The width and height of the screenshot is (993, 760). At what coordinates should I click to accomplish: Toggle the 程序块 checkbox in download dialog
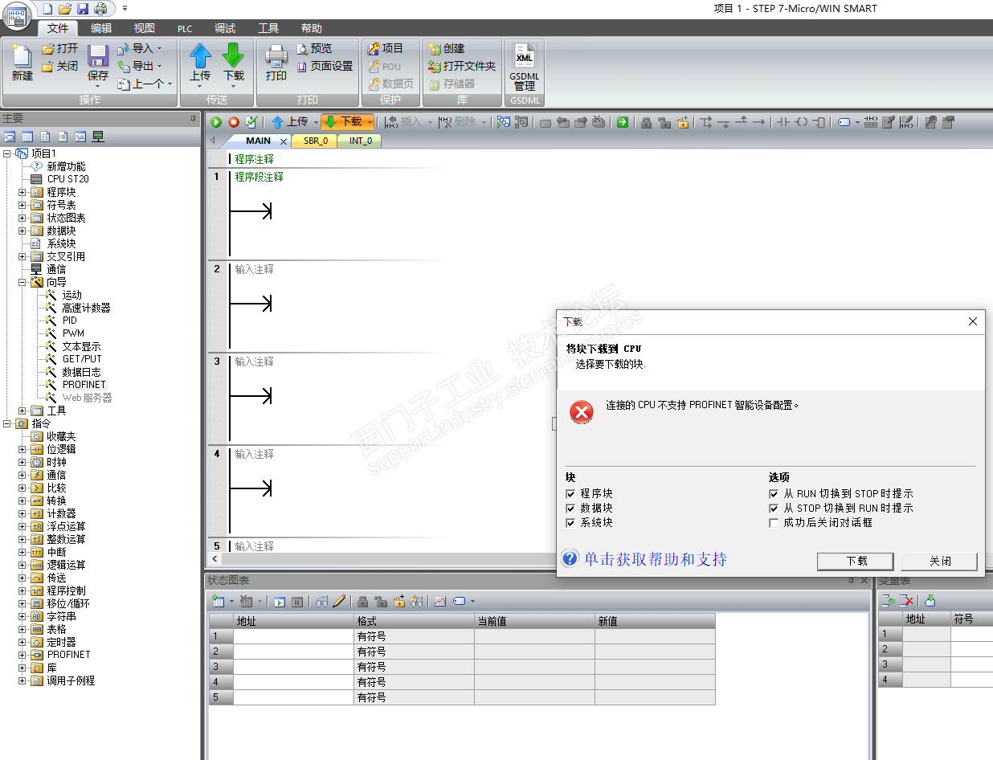click(x=570, y=493)
